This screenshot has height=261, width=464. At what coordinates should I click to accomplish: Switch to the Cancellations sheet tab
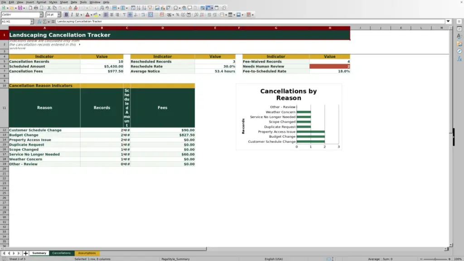coord(62,253)
